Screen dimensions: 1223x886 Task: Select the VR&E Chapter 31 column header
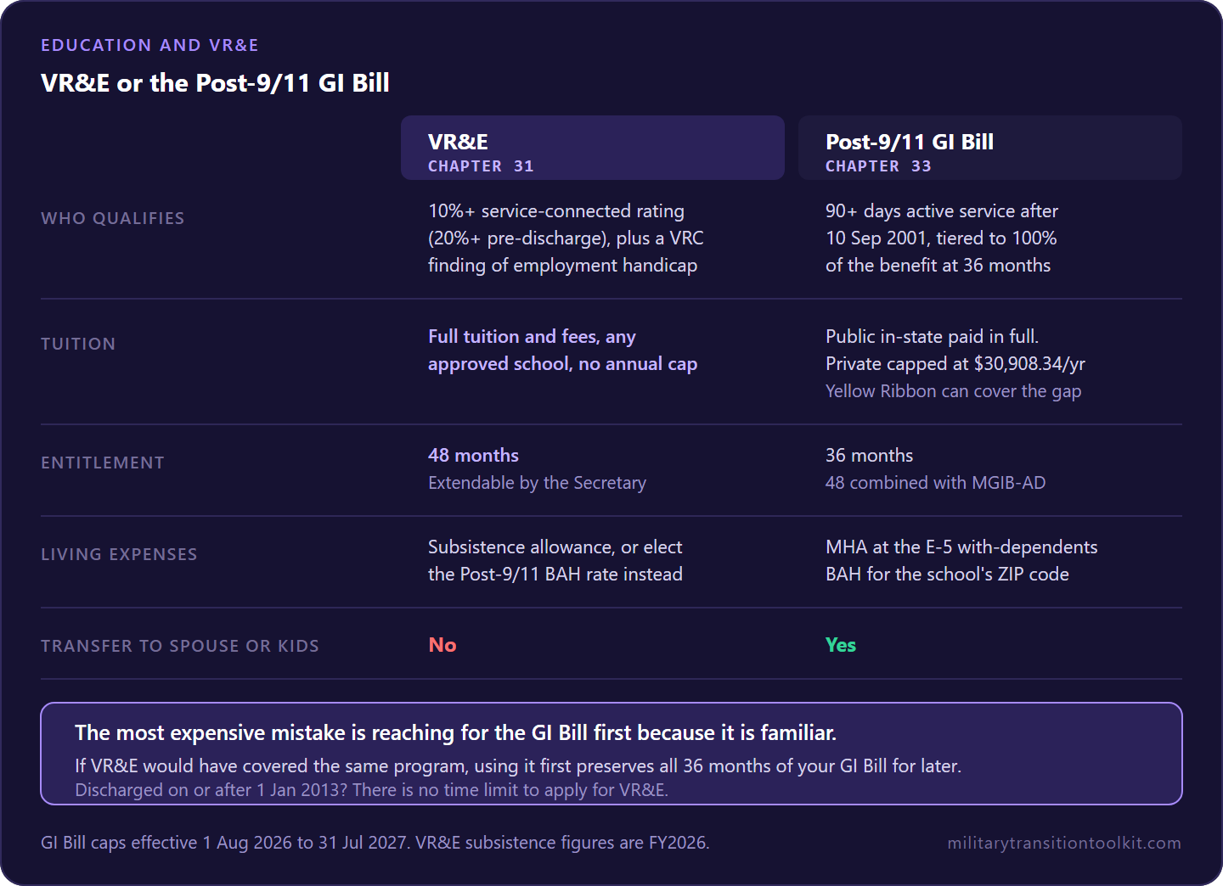coord(592,148)
